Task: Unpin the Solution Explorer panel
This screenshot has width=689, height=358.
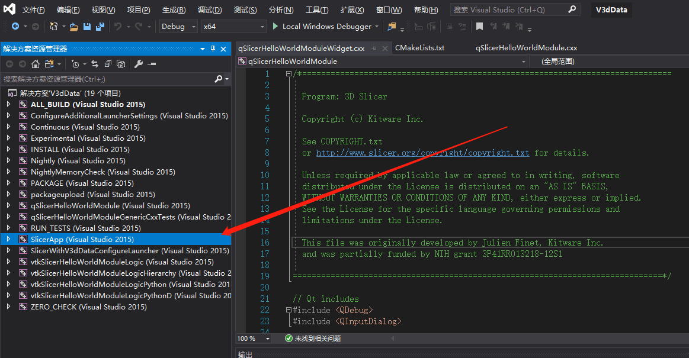Action: (x=212, y=49)
